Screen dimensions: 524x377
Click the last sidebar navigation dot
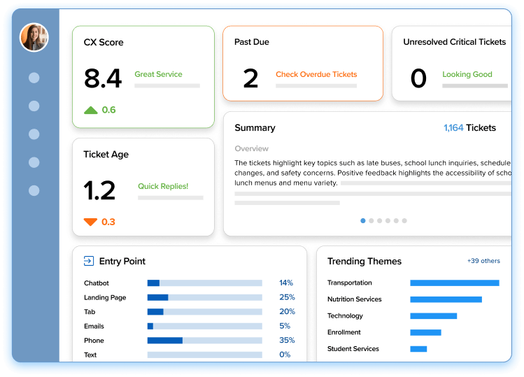pos(34,190)
